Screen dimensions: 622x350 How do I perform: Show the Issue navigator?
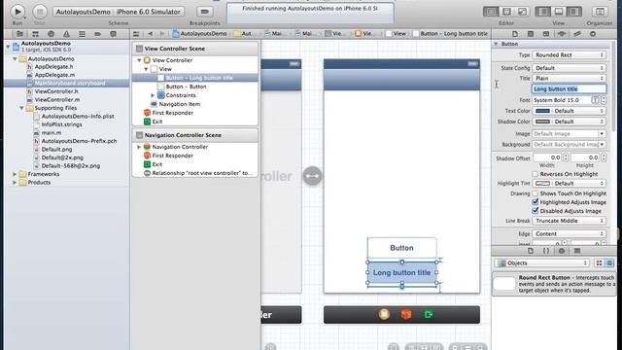(66, 34)
